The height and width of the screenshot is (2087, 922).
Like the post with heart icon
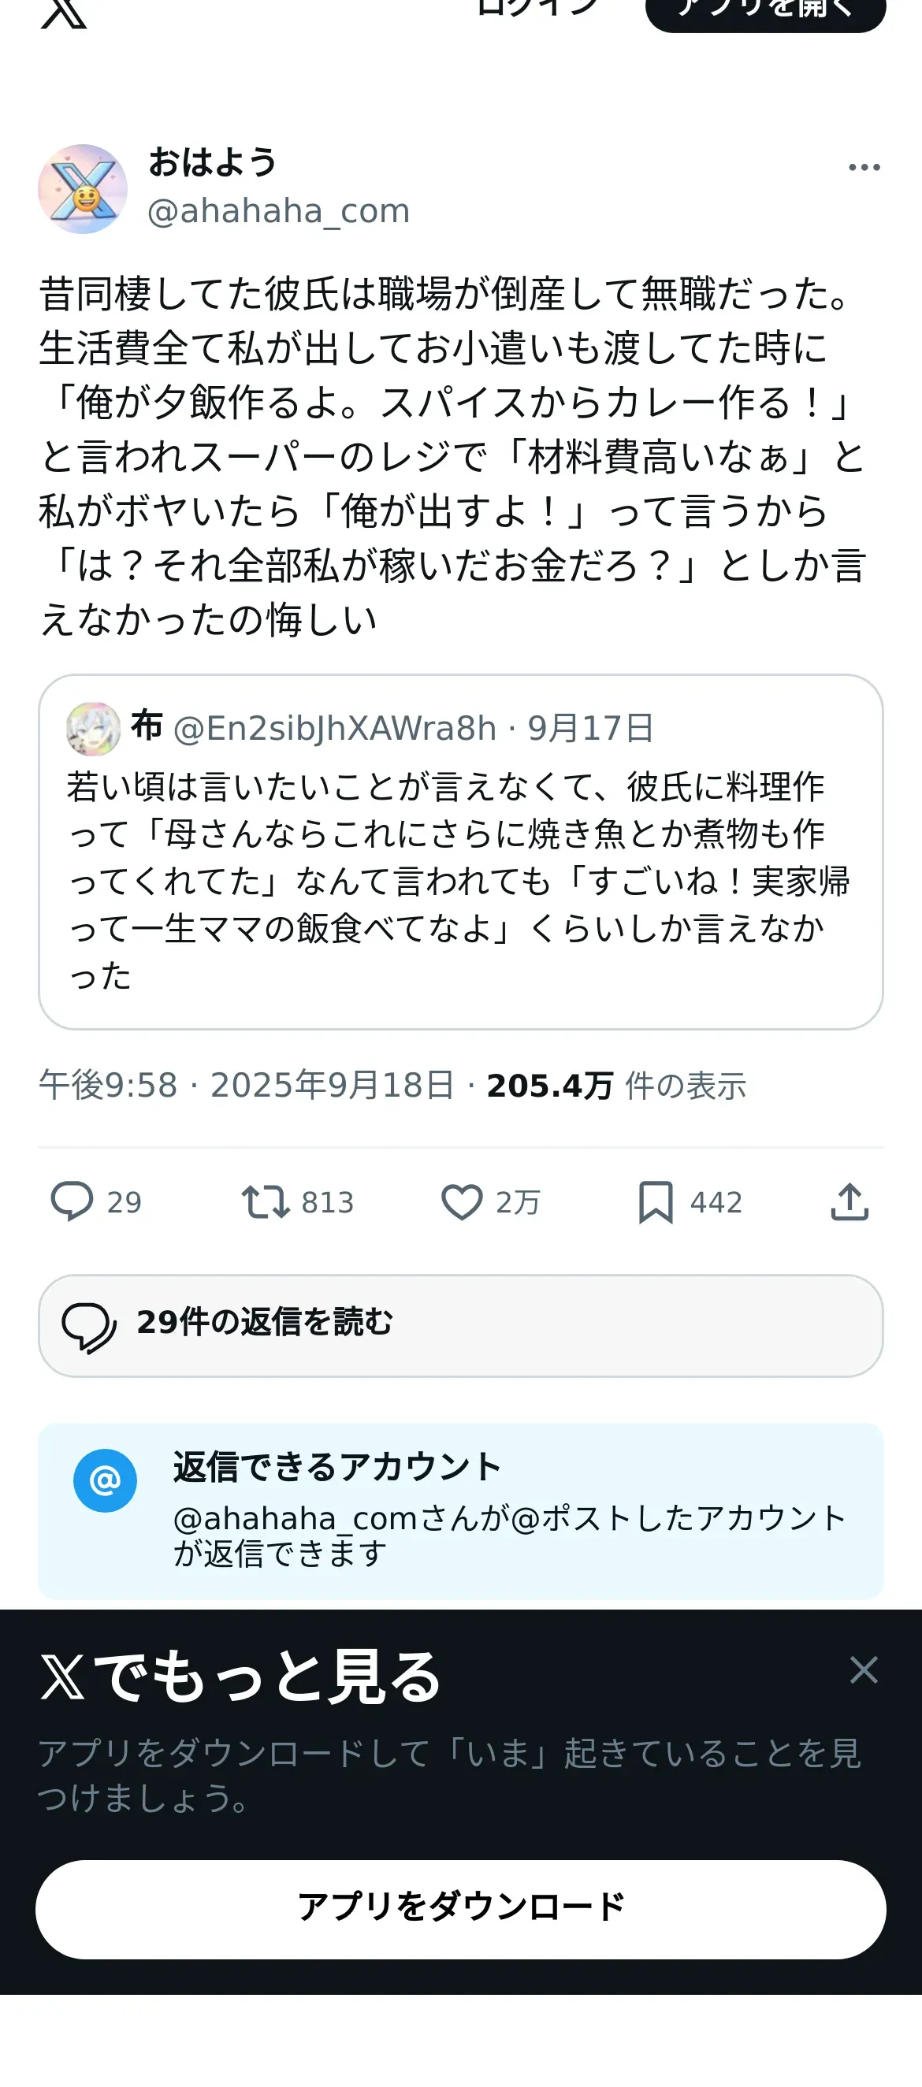click(x=462, y=1201)
